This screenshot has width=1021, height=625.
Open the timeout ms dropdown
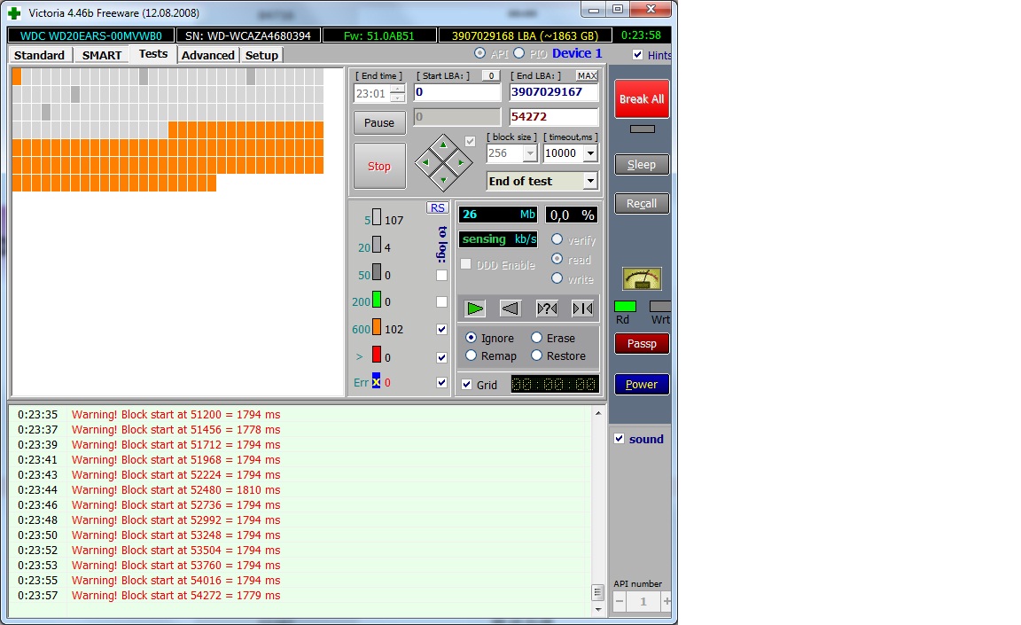[590, 153]
